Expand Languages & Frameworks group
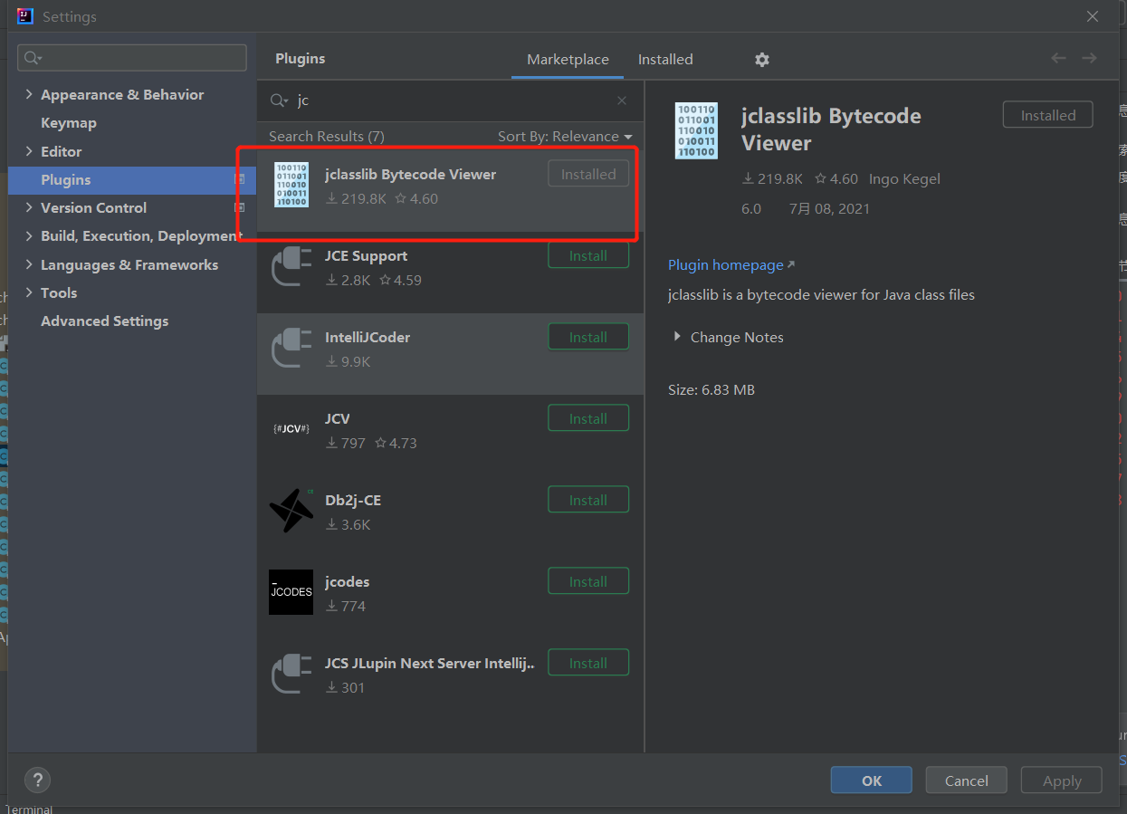 (29, 264)
